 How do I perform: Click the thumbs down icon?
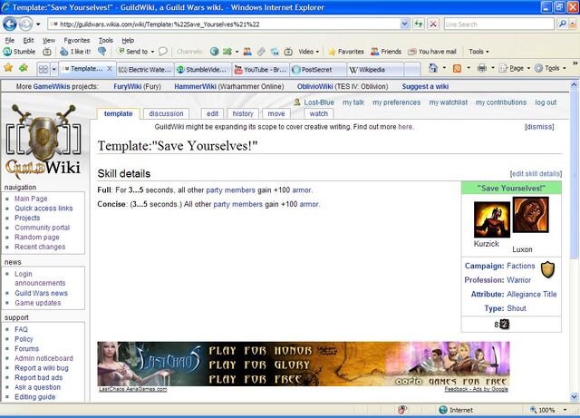tap(102, 51)
